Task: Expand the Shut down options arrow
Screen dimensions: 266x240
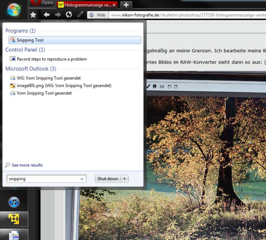Action: click(125, 179)
